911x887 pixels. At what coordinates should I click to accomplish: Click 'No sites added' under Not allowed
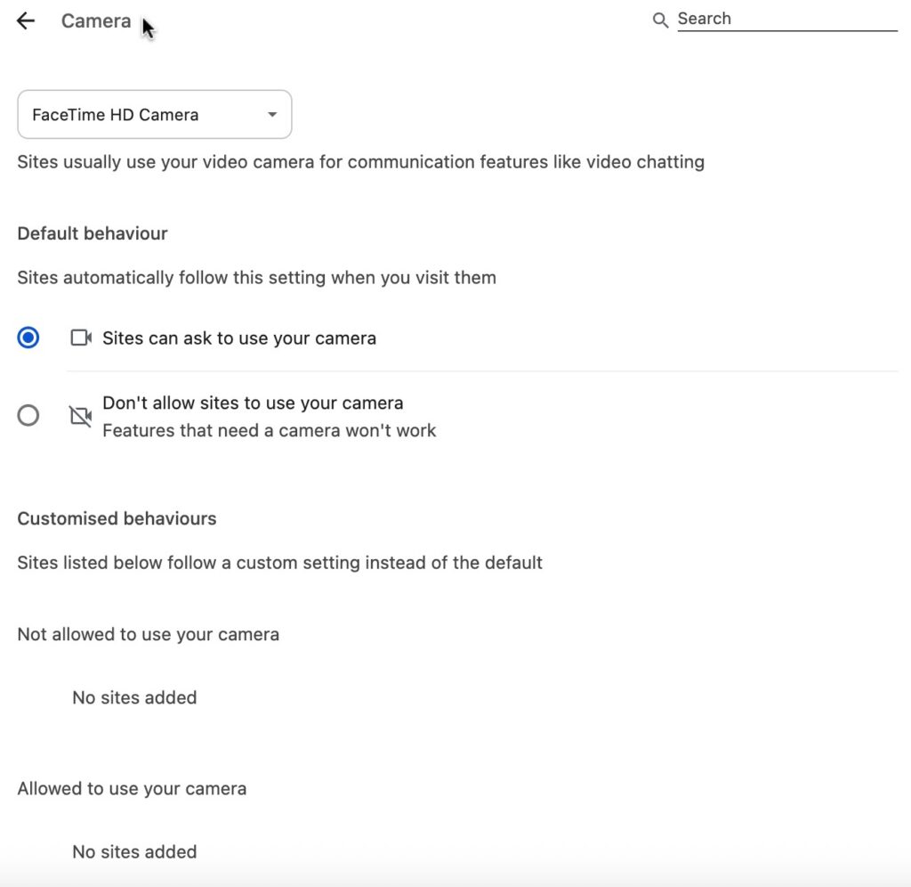click(134, 697)
